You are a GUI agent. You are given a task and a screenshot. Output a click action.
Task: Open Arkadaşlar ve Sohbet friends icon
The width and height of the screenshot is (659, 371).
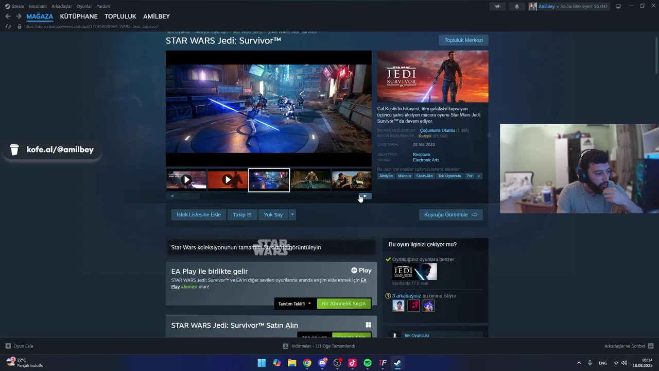[x=651, y=346]
